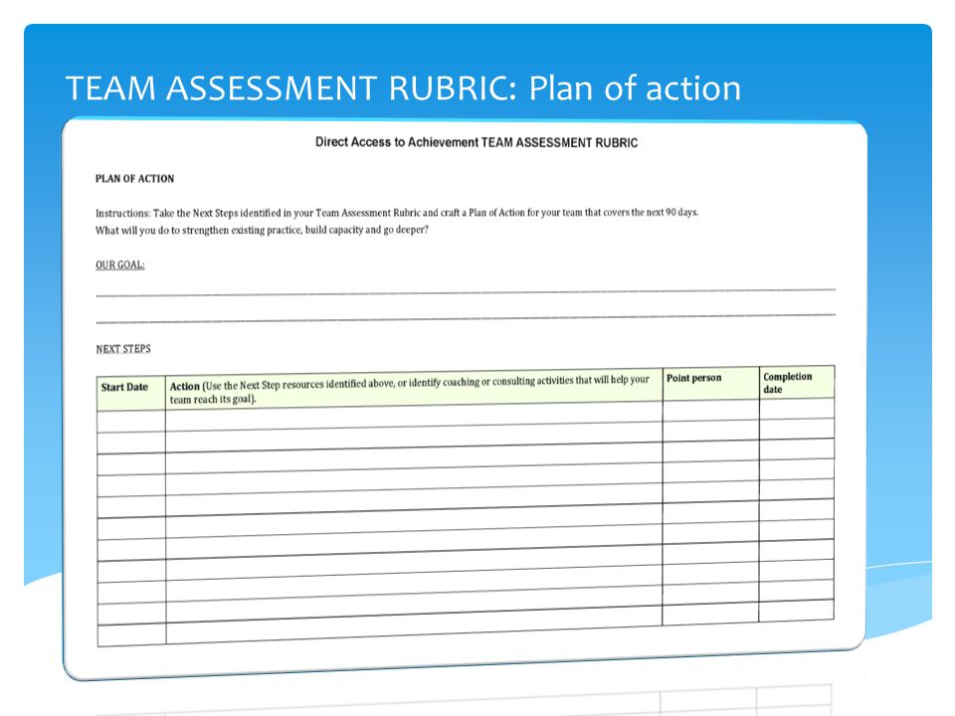Click the 'What will you do to strengthen' line
The height and width of the screenshot is (716, 955).
coord(262,230)
